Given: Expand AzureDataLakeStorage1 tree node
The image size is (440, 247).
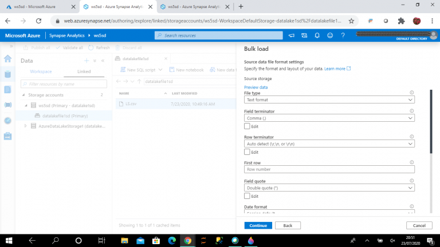Looking at the screenshot, I should pyautogui.click(x=25, y=126).
